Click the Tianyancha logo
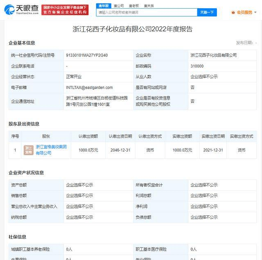The height and width of the screenshot is (260, 262). [x=22, y=9]
